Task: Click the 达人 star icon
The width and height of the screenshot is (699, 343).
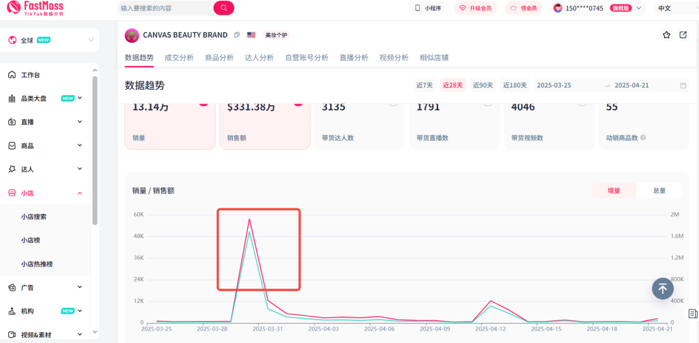Action: [x=12, y=169]
